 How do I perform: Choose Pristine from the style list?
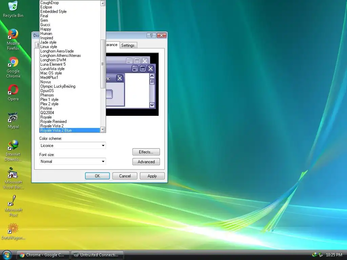click(70, 108)
